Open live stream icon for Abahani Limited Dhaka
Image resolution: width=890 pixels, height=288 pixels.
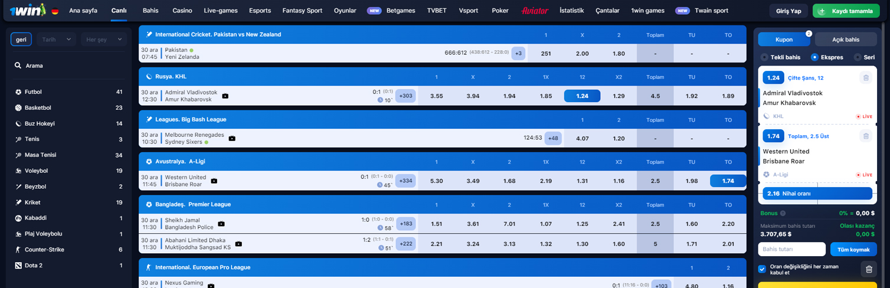pos(238,244)
